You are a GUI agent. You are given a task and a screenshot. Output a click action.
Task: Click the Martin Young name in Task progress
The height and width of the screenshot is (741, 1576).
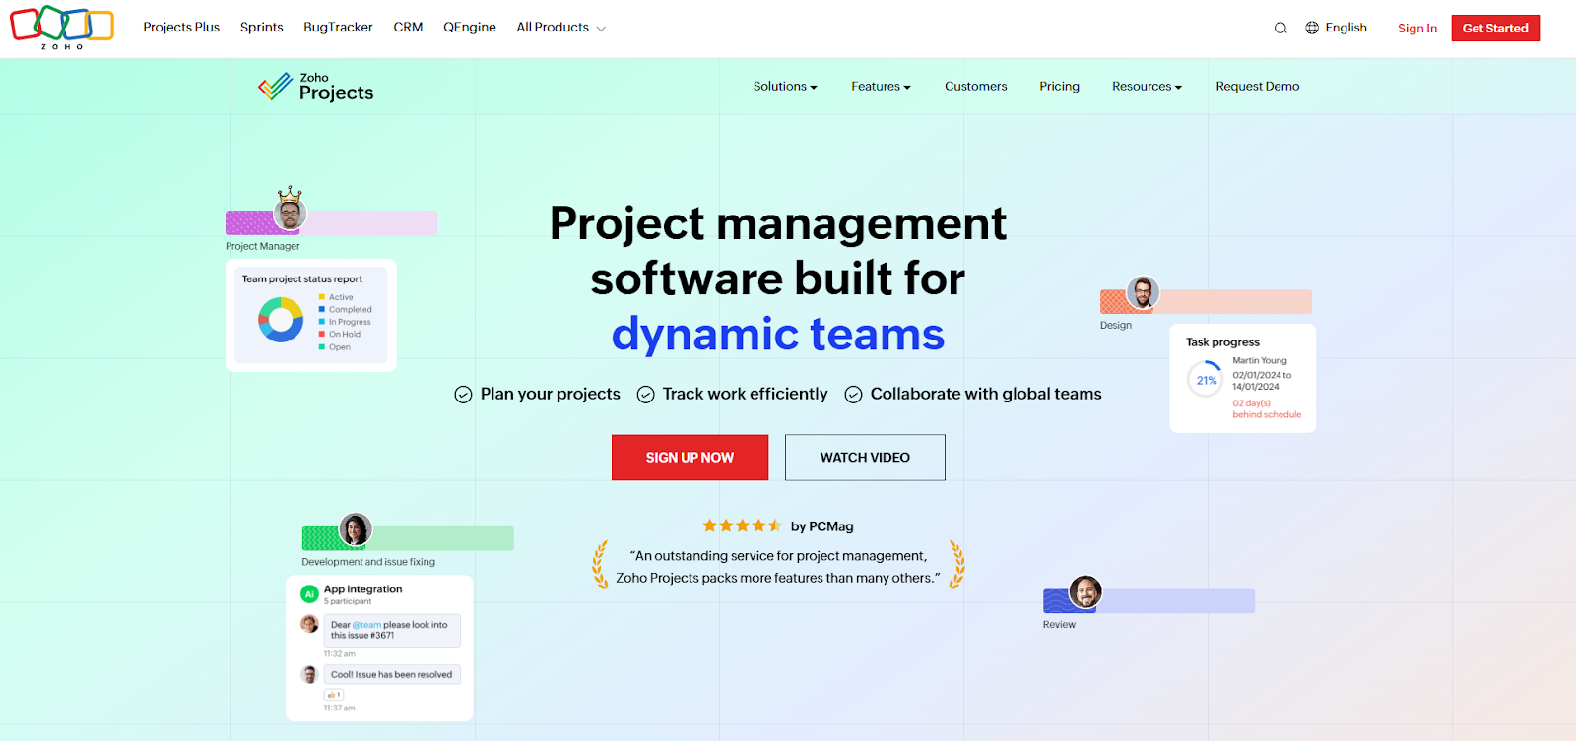(1260, 361)
